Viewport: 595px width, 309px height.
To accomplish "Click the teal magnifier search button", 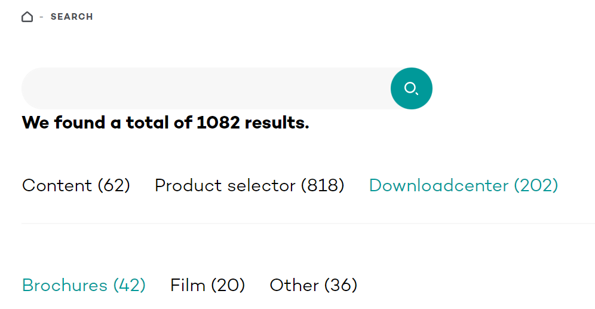I will [412, 88].
